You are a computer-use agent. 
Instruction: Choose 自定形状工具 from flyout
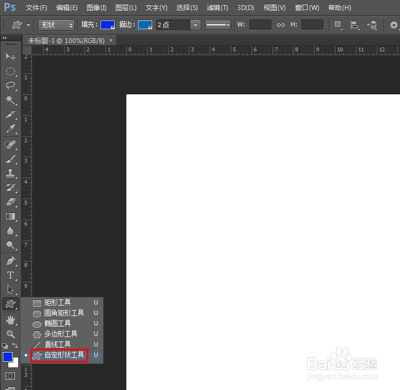(x=62, y=355)
